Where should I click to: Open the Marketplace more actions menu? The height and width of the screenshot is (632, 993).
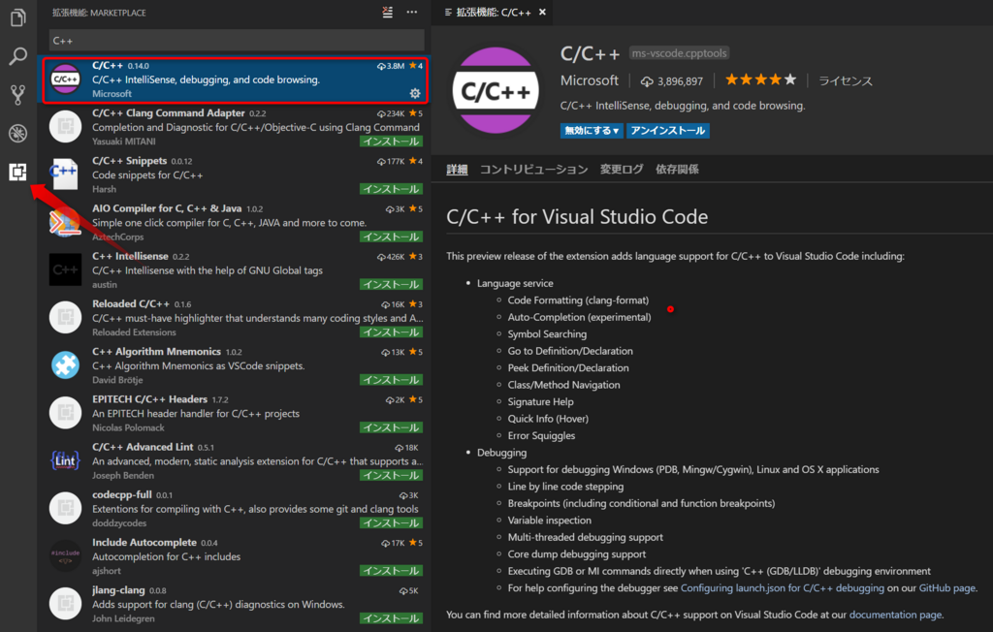tap(411, 12)
